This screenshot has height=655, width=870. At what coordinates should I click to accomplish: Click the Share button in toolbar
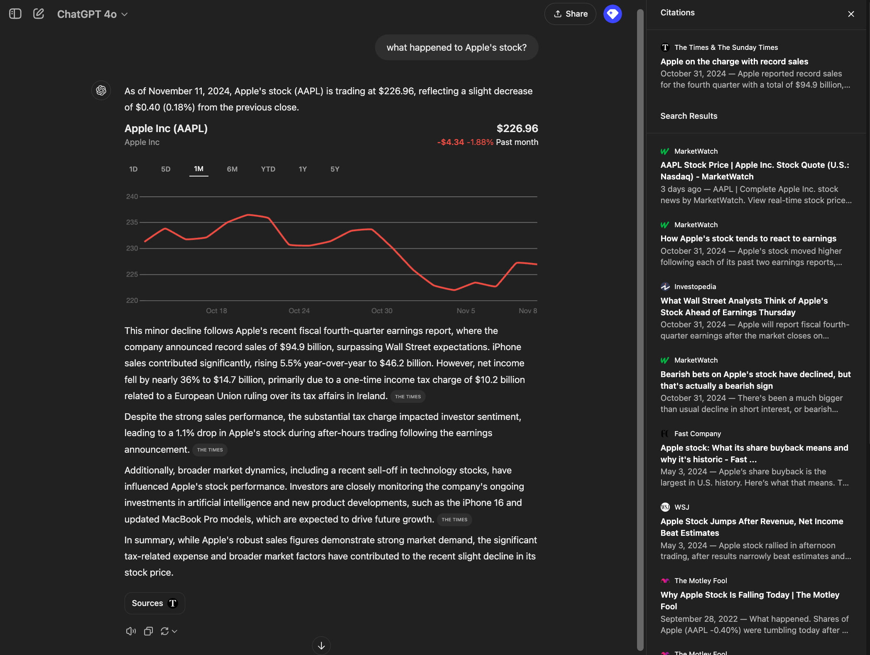(571, 14)
